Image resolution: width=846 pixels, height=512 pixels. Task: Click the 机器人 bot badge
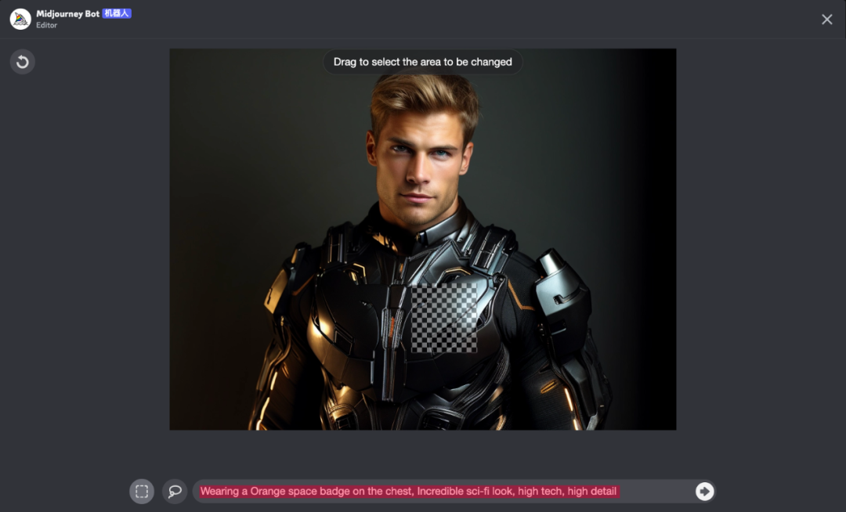point(117,13)
